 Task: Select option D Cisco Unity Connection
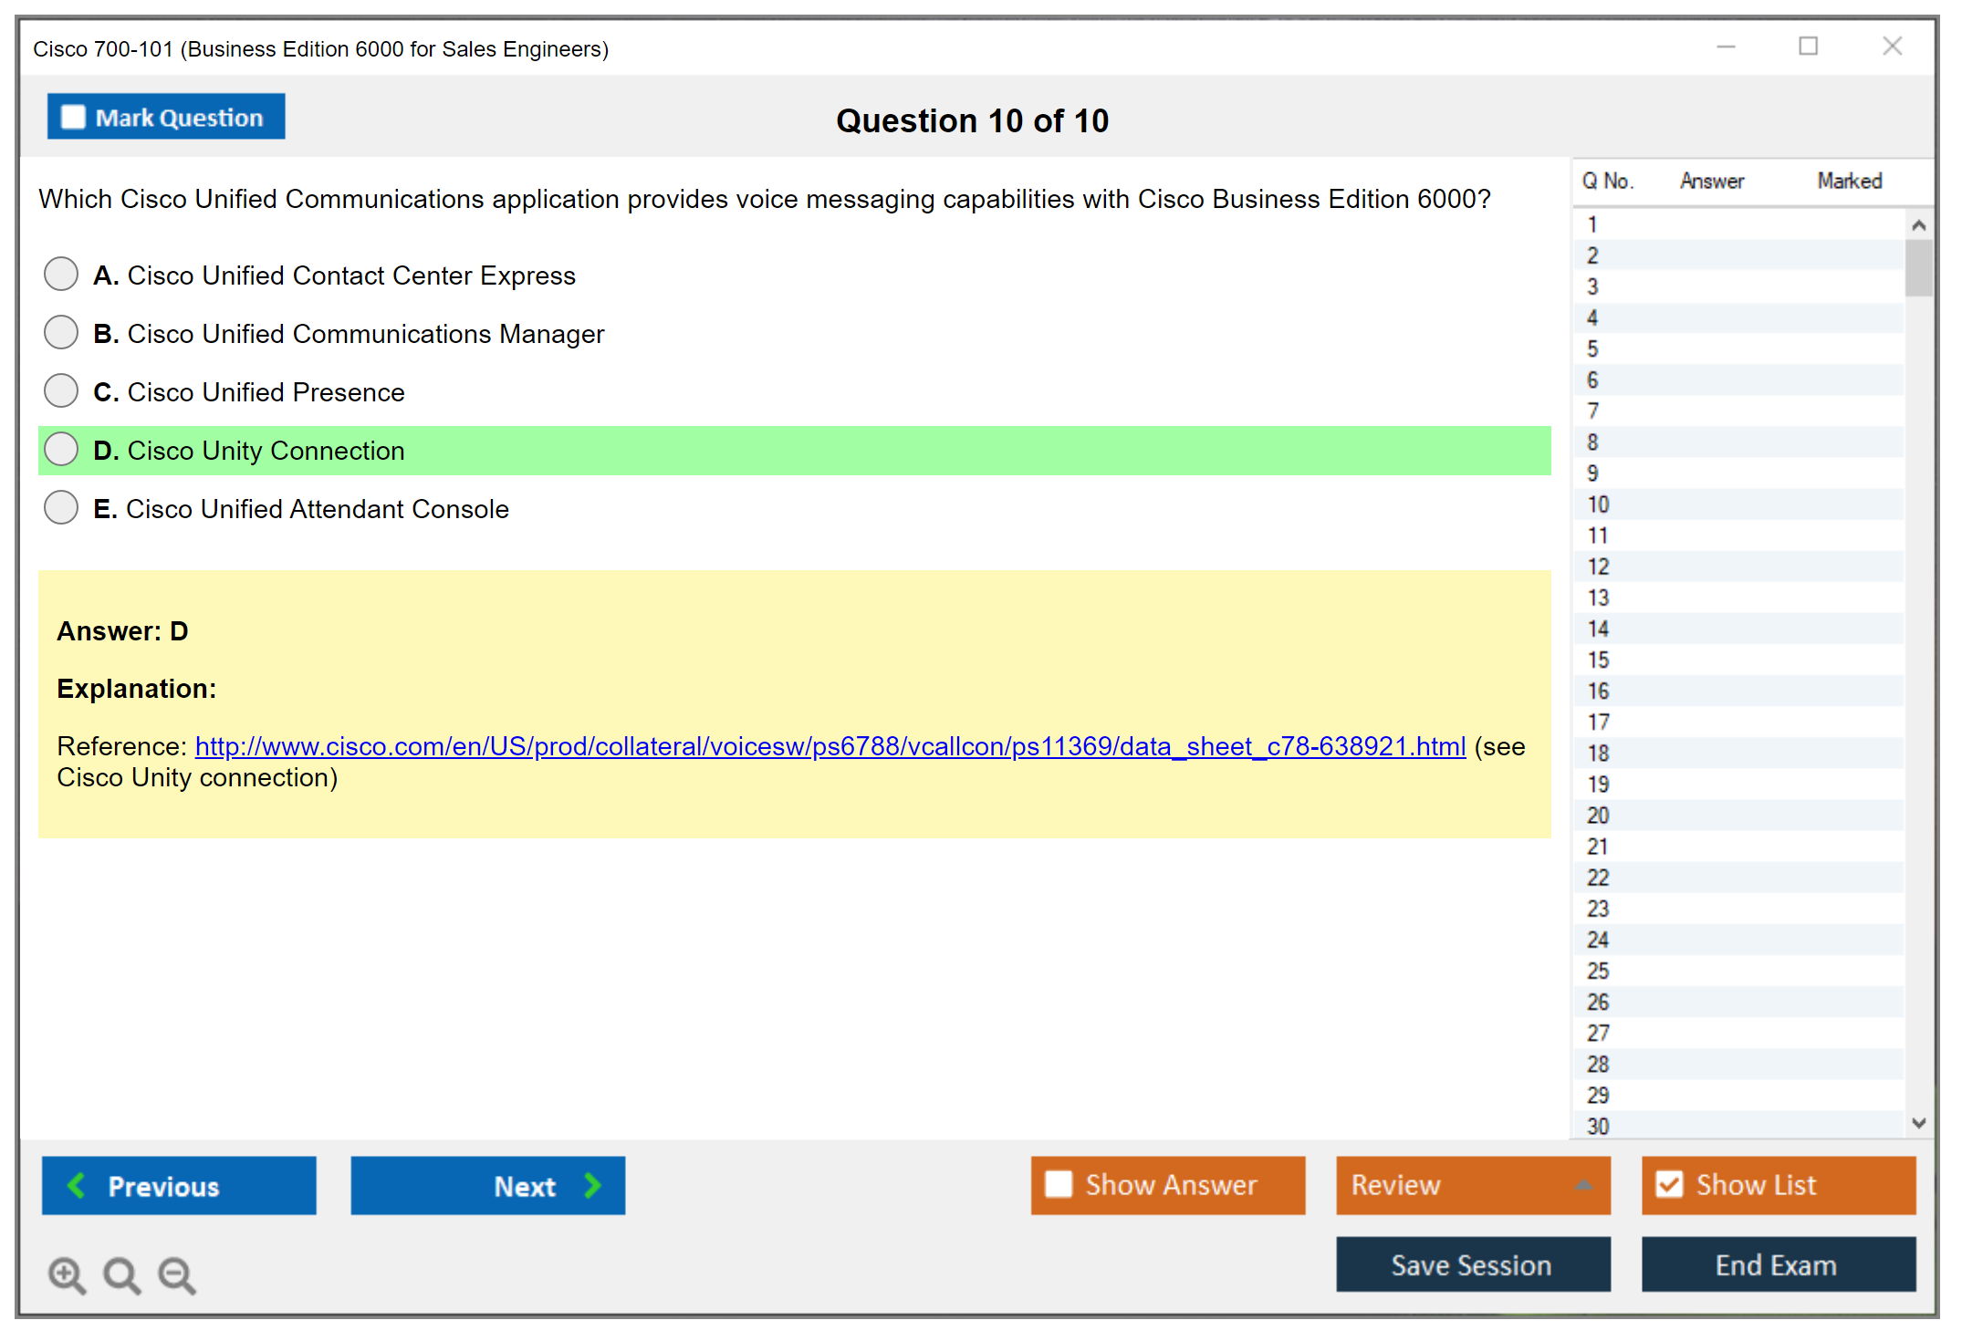(x=61, y=450)
